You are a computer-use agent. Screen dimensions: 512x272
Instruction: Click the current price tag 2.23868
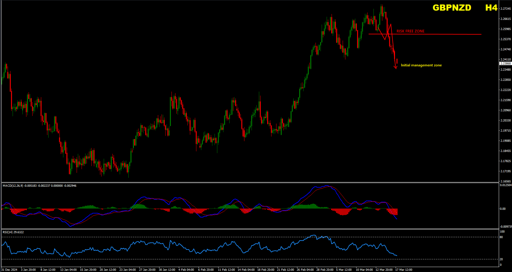[x=505, y=63]
